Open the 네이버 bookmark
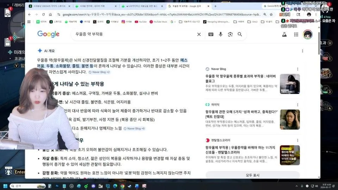The height and width of the screenshot is (190, 338). point(42,22)
